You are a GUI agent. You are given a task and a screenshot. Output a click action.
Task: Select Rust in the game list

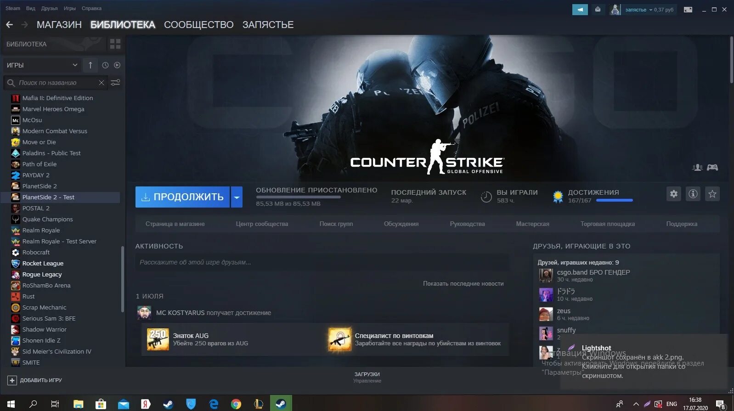(x=28, y=297)
